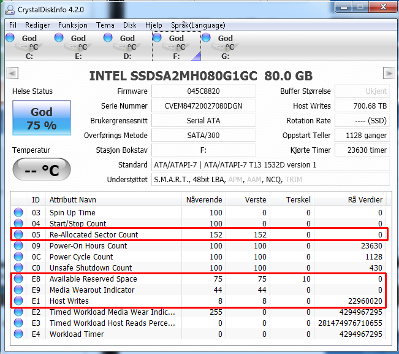Click status orb for Workload Timer

pos(18,334)
